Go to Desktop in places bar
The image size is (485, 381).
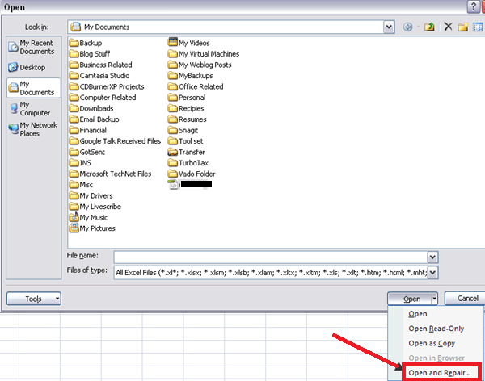[32, 67]
